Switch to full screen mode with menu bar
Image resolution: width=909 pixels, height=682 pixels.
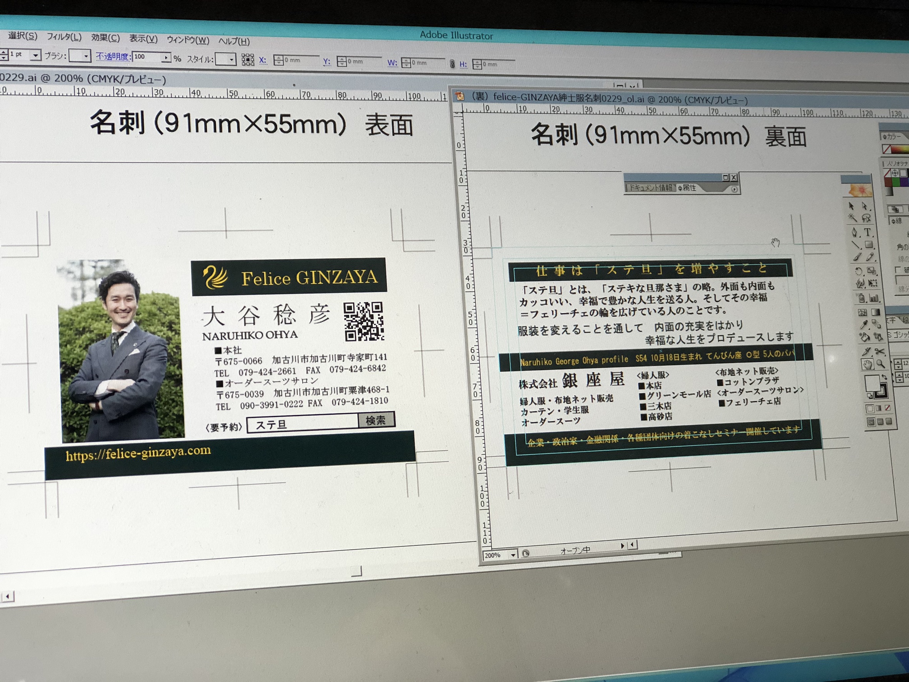[x=880, y=421]
